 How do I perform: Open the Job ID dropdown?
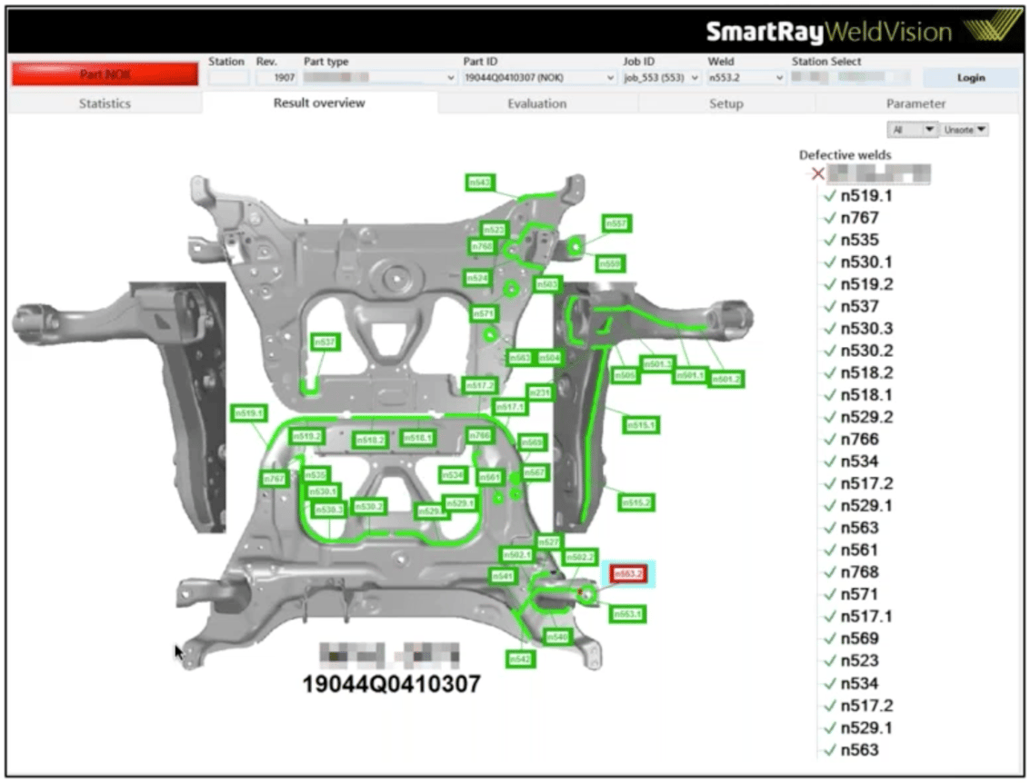coord(693,77)
